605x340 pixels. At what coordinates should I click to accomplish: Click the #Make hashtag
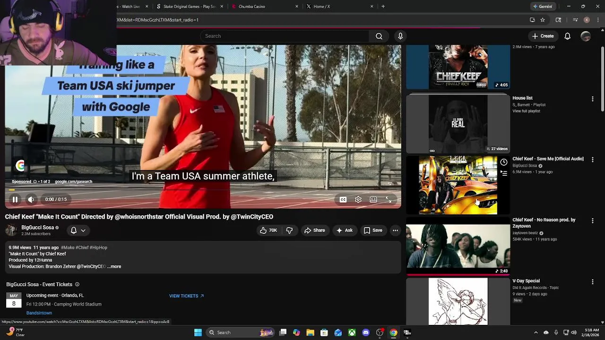coord(68,247)
